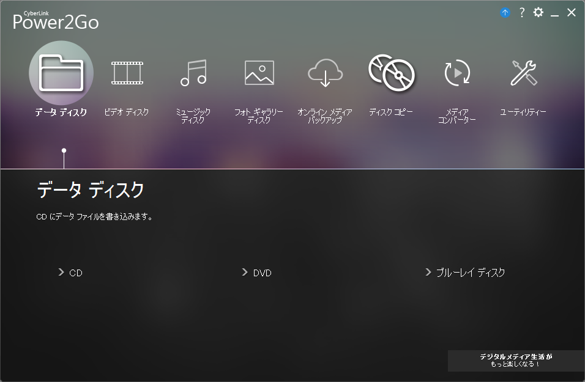Choose ブルーレイ ディスク for data burning

[469, 273]
